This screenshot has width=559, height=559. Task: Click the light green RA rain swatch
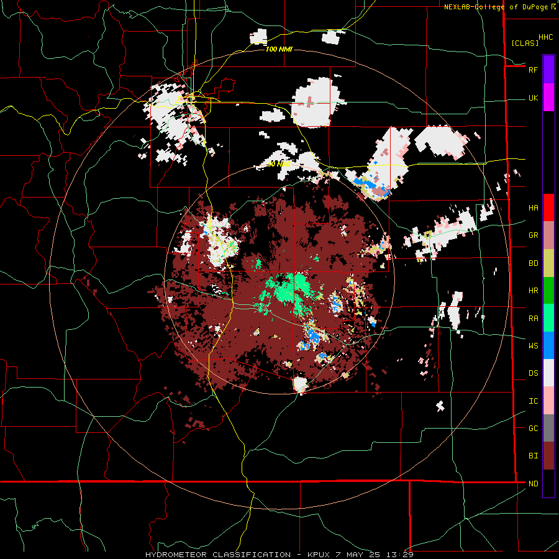pyautogui.click(x=548, y=318)
